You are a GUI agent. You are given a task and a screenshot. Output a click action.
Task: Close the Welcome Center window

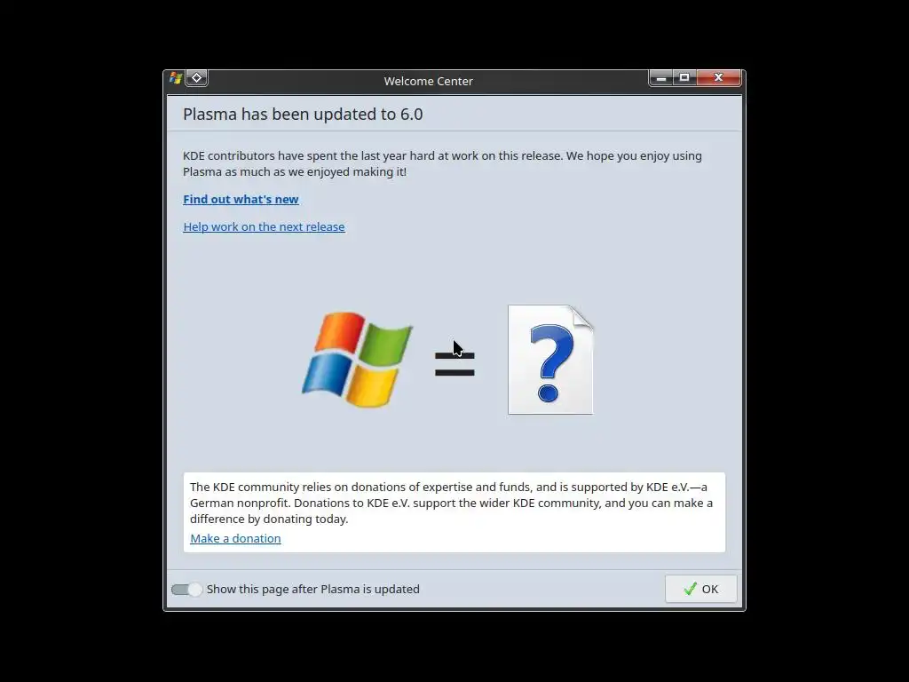pyautogui.click(x=719, y=78)
